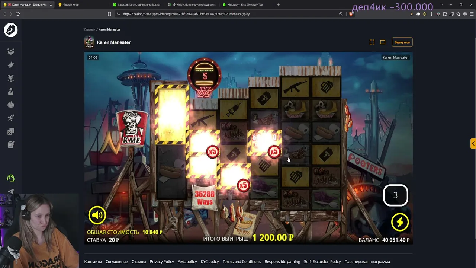476x268 pixels.
Task: Open the AML policy footer link
Action: click(x=187, y=262)
